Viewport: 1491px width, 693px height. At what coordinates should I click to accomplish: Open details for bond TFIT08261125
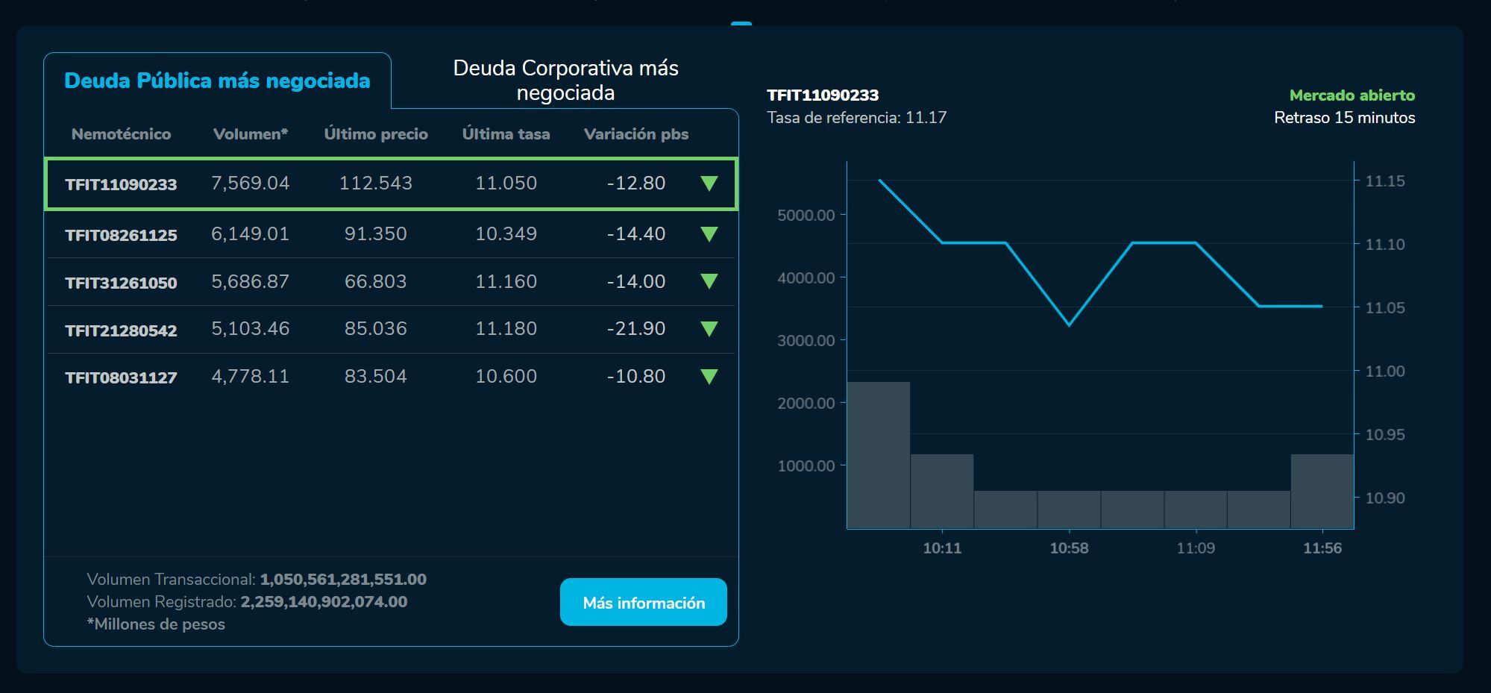click(122, 233)
